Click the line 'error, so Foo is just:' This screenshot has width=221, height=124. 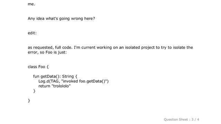tap(47, 52)
